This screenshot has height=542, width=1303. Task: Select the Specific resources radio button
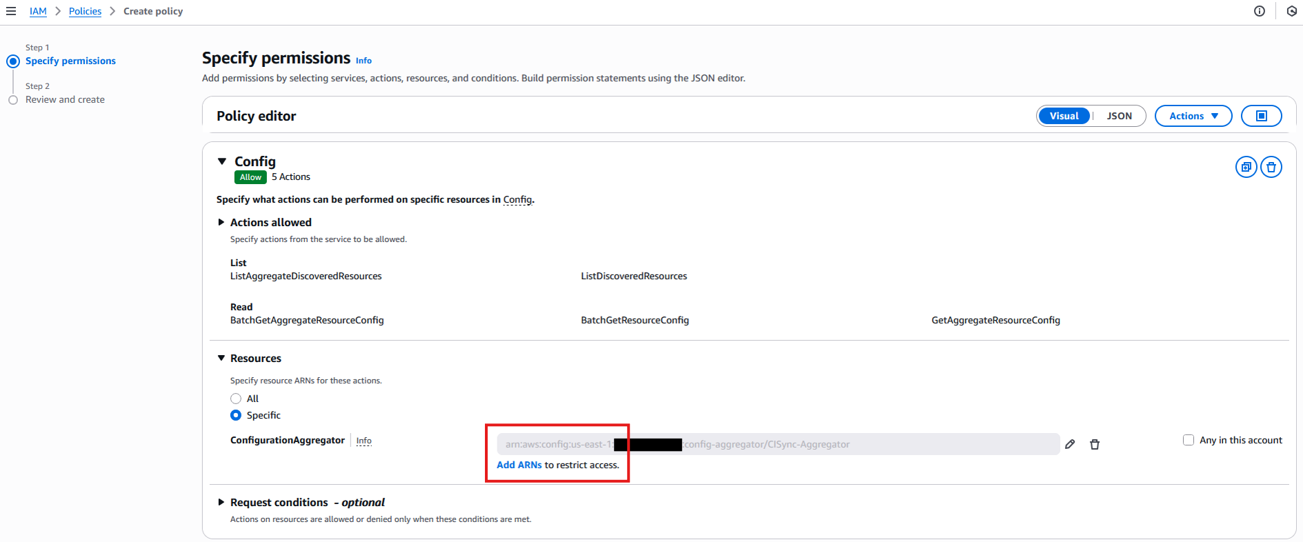tap(236, 415)
